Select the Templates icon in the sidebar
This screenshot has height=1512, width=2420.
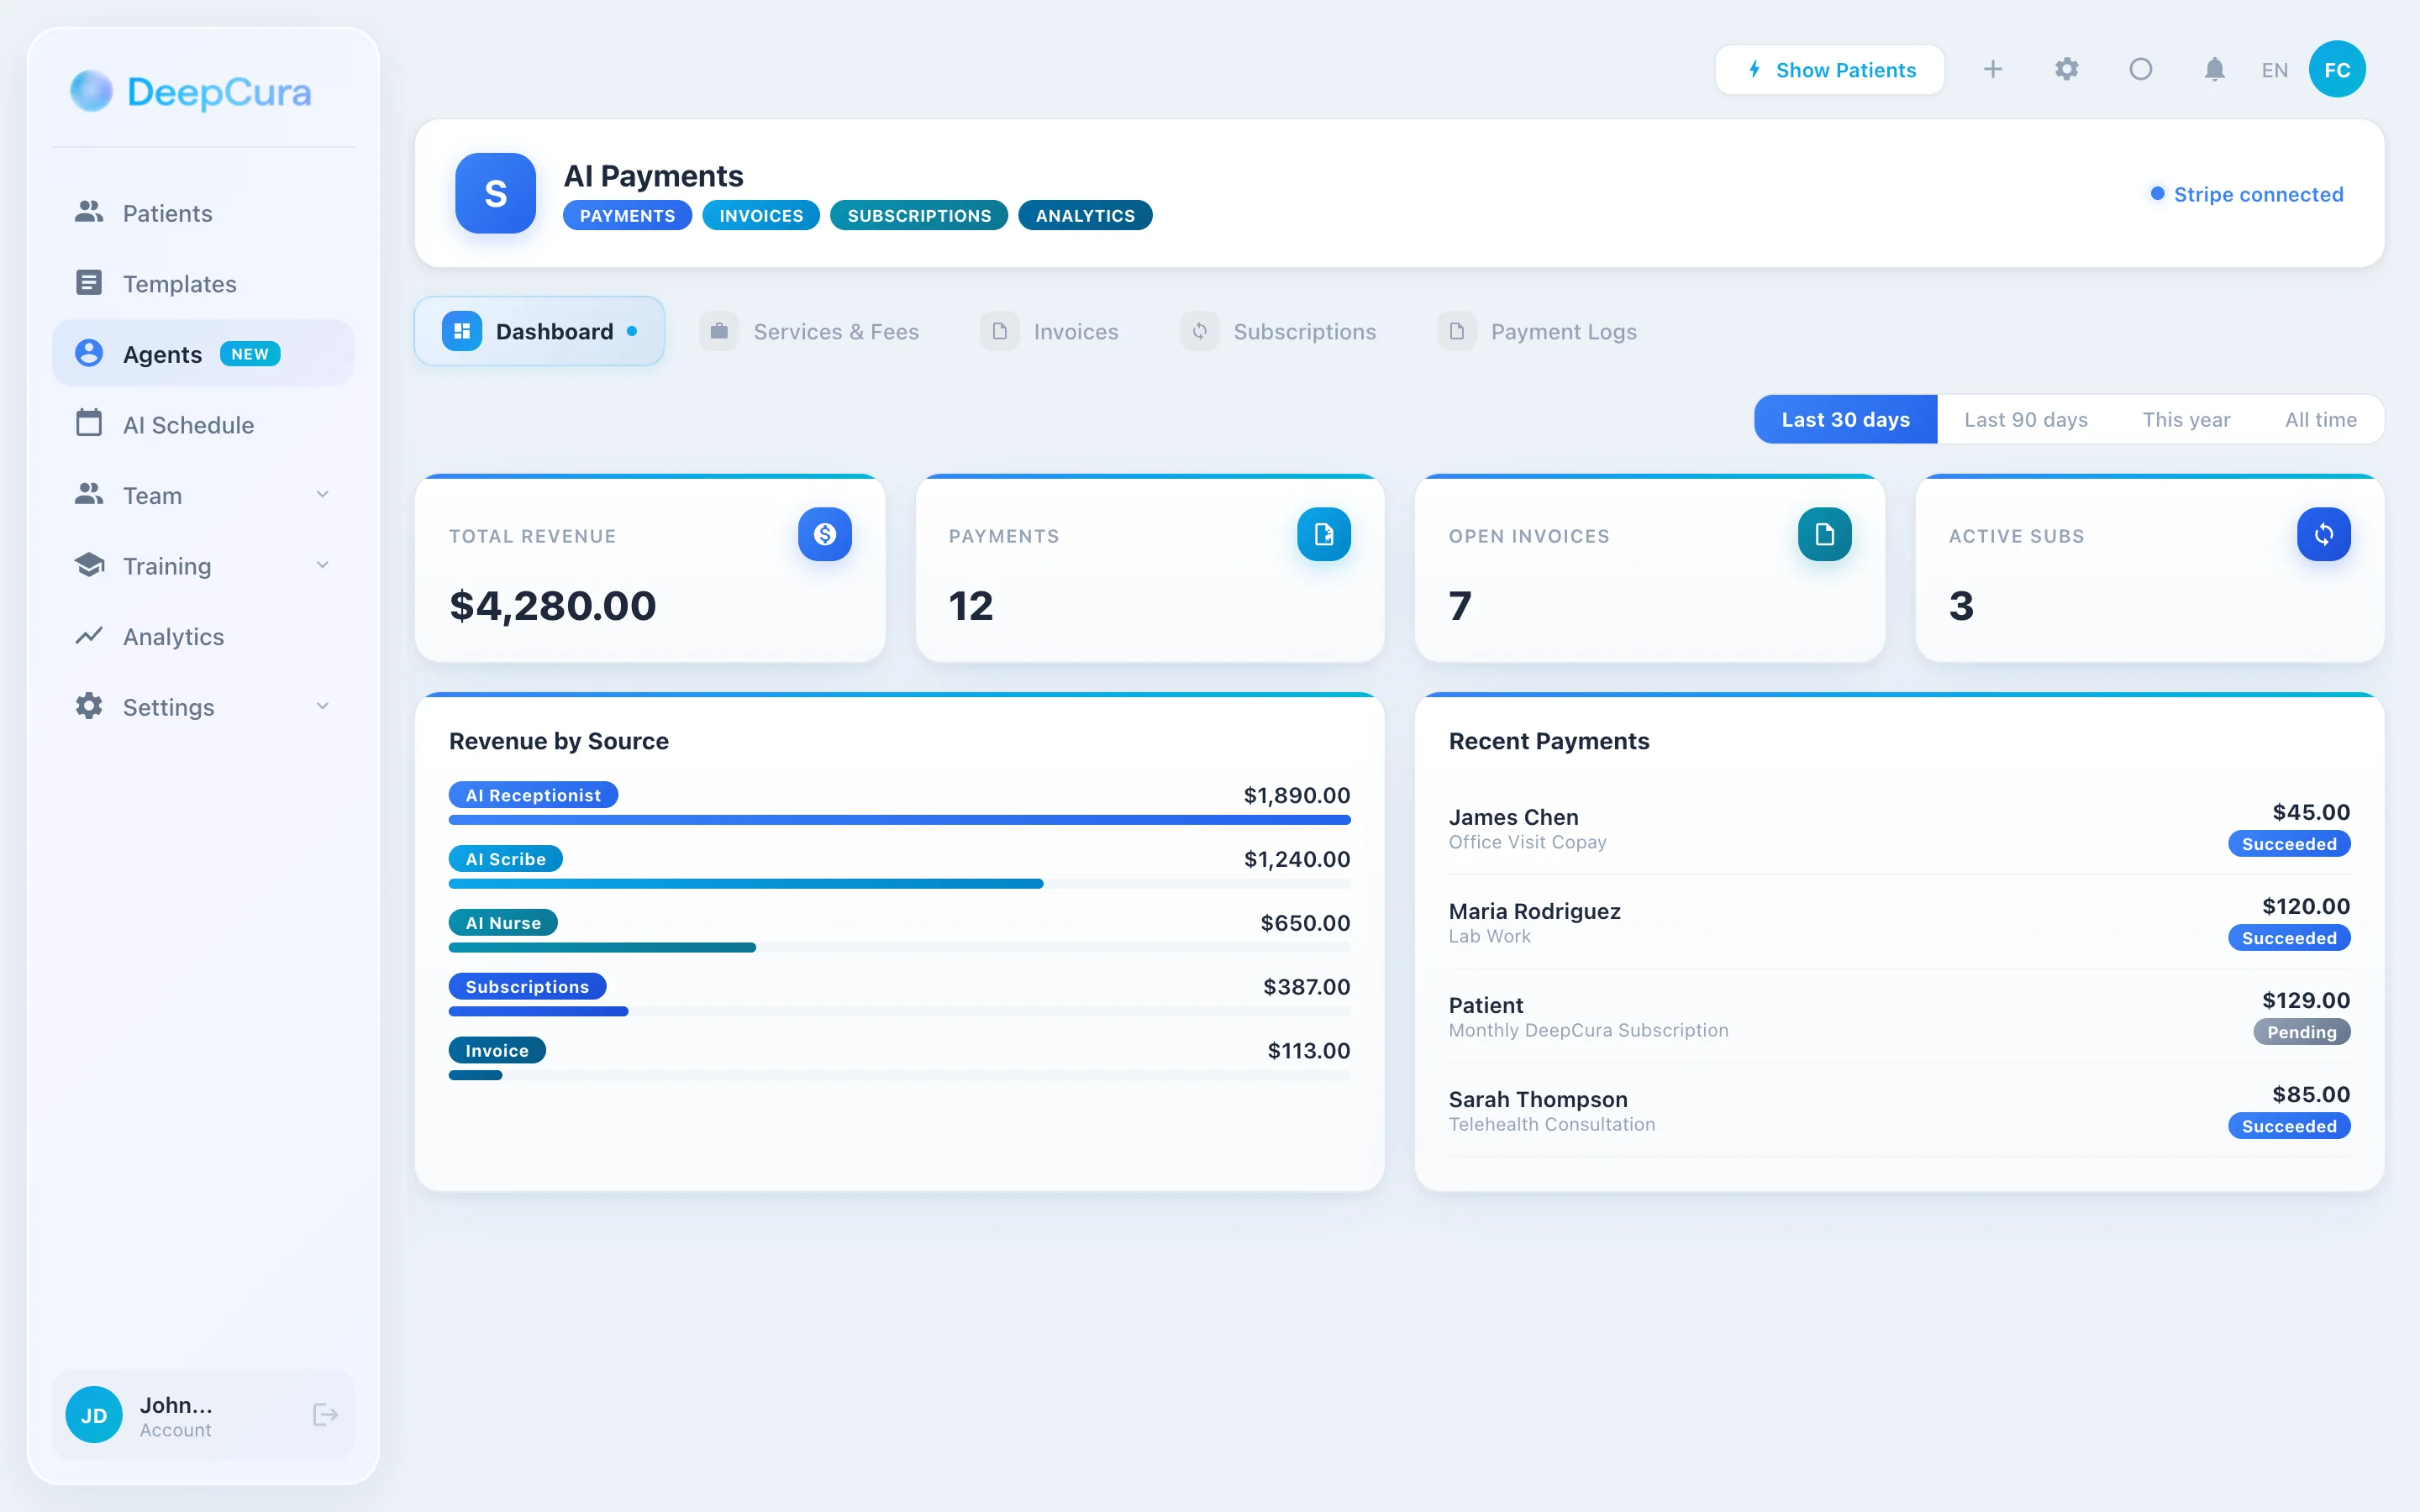tap(88, 283)
